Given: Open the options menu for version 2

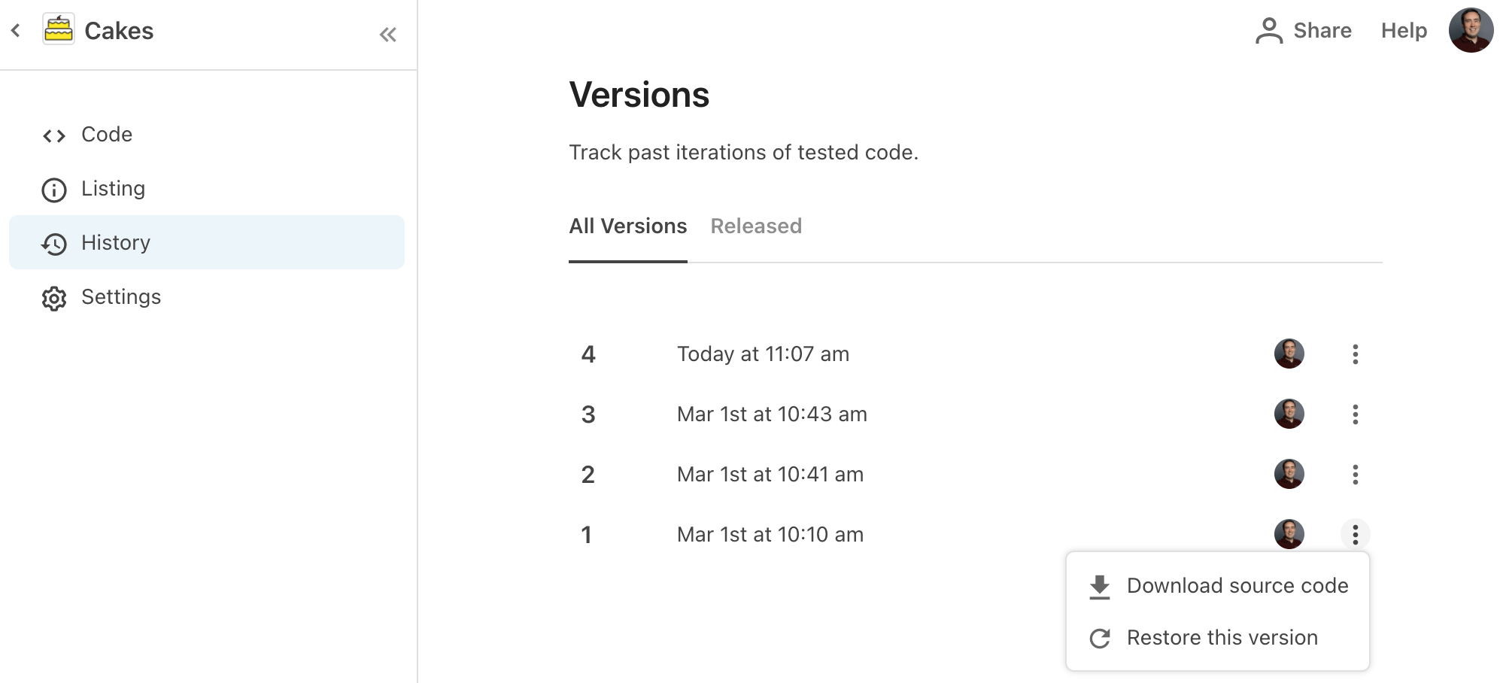Looking at the screenshot, I should pyautogui.click(x=1356, y=474).
